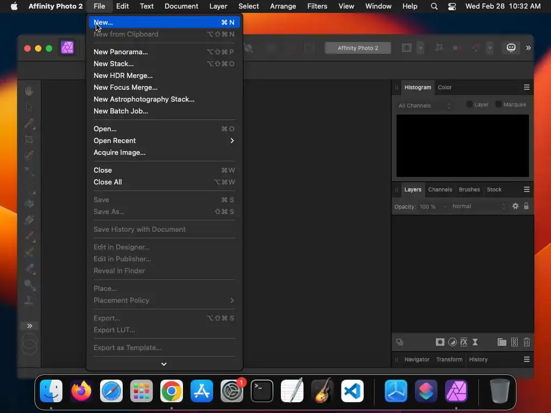
Task: Click the Adjustments icon in Layers panel
Action: click(452, 342)
